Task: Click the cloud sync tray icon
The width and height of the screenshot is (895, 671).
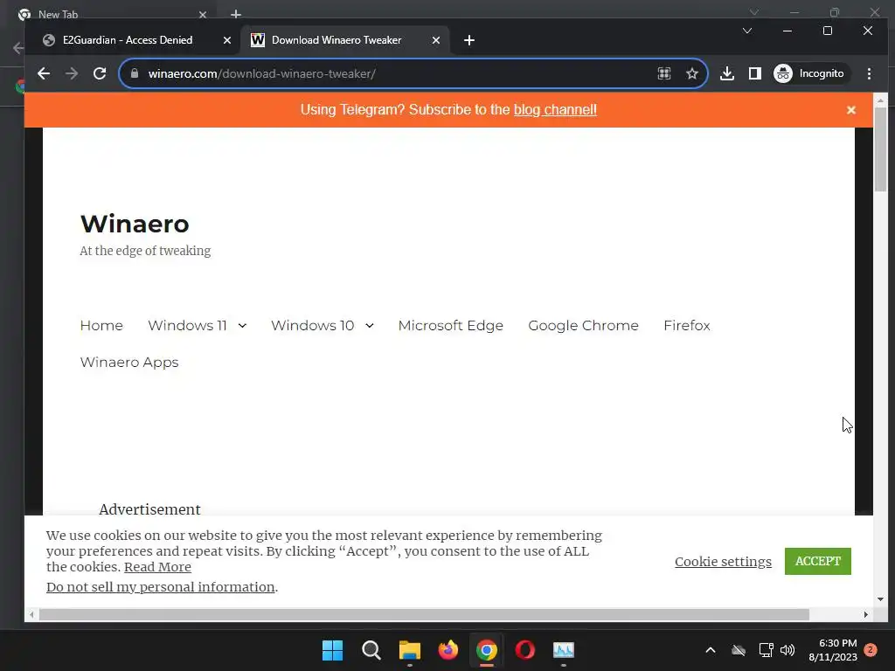Action: coord(739,650)
